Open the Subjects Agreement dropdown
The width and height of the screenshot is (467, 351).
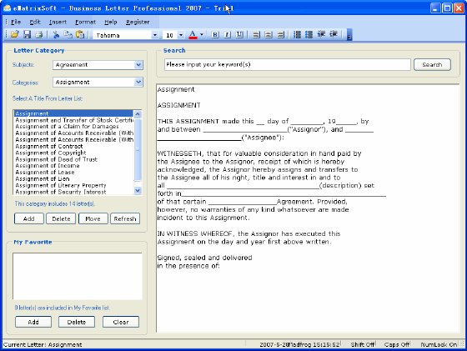138,64
